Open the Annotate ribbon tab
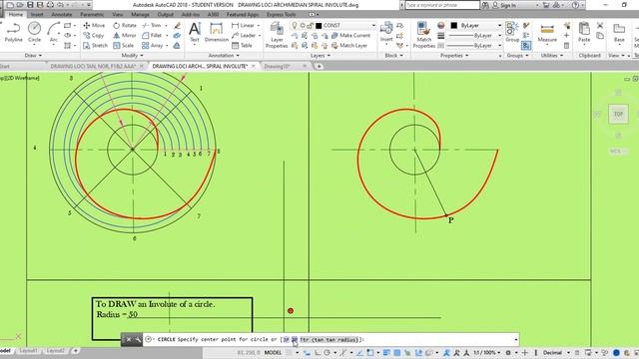Viewport: 639px width, 359px height. tap(62, 15)
